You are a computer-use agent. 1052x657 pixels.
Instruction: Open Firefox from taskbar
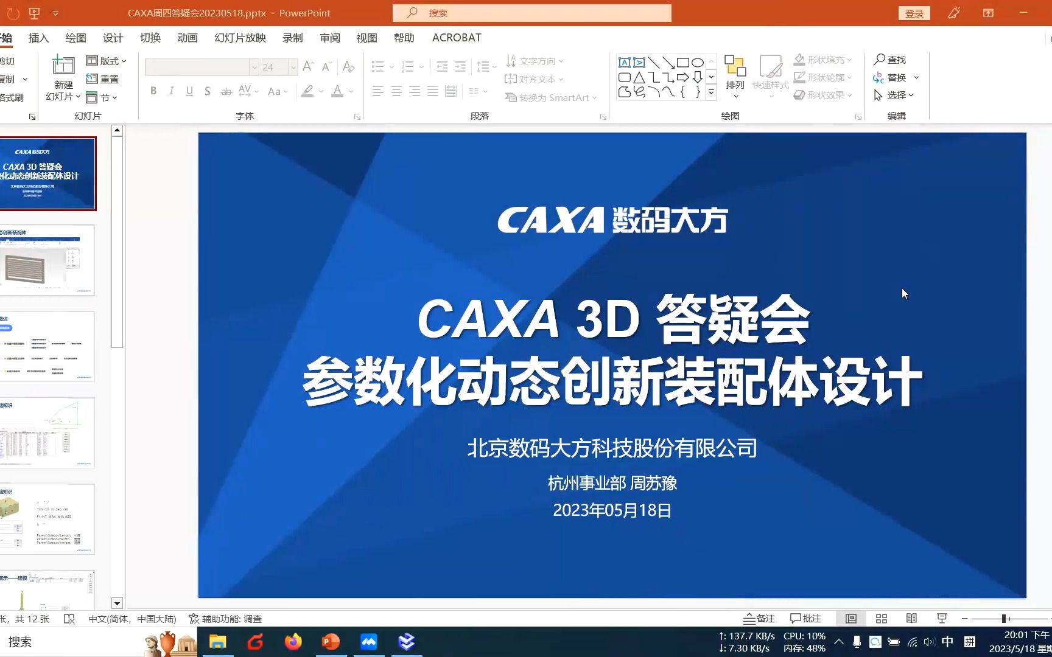(293, 642)
